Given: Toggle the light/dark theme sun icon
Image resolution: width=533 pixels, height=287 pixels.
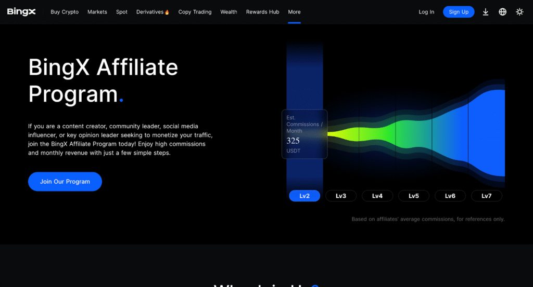Looking at the screenshot, I should [519, 12].
